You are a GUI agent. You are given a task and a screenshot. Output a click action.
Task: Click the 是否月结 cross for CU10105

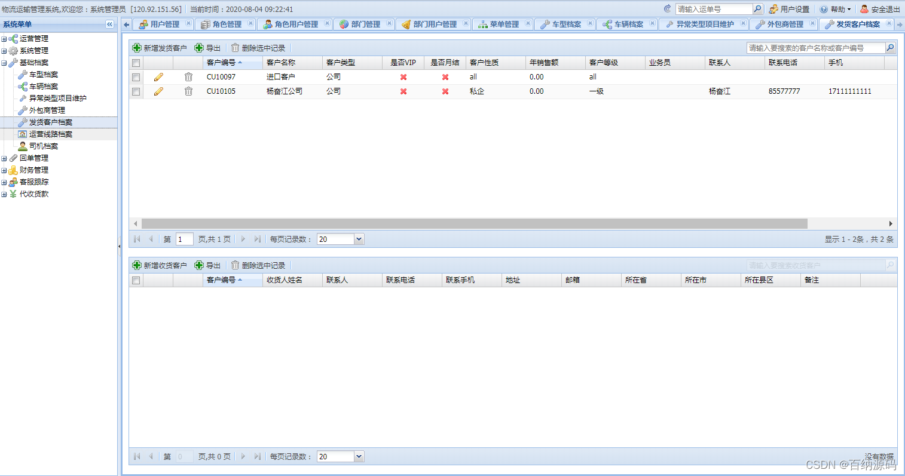coord(445,91)
